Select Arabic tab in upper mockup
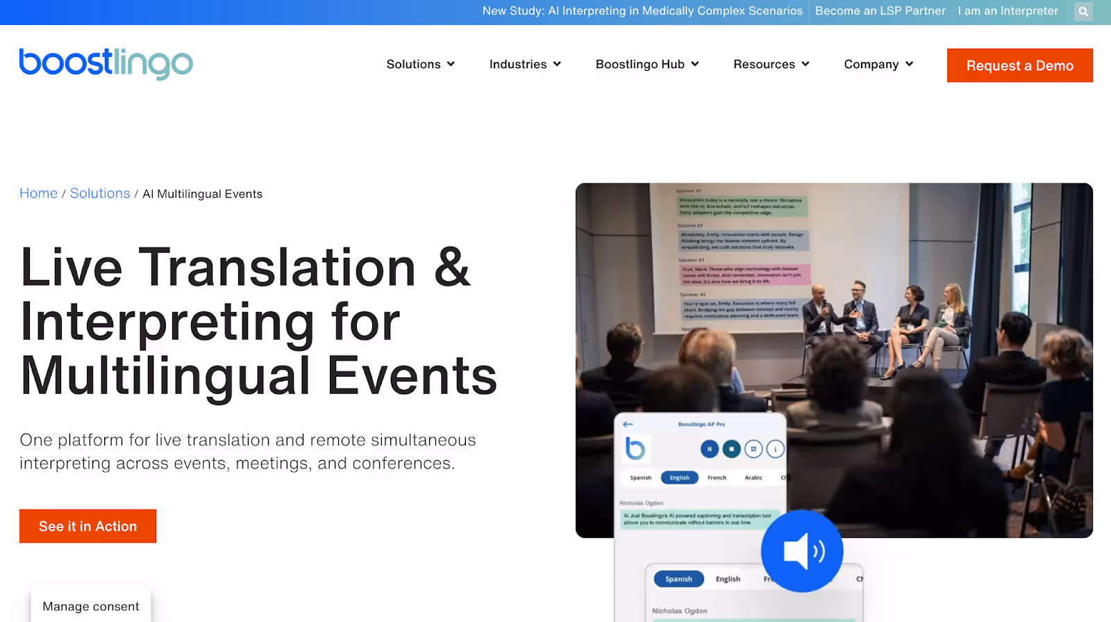 [753, 477]
